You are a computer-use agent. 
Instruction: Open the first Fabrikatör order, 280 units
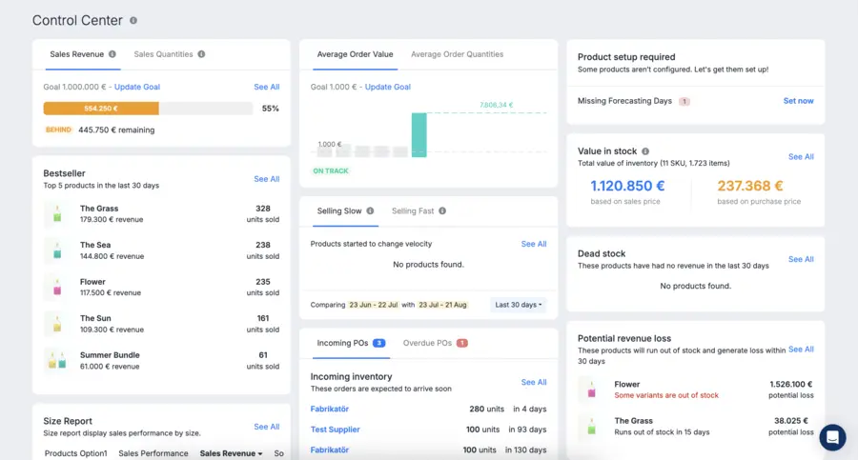330,409
